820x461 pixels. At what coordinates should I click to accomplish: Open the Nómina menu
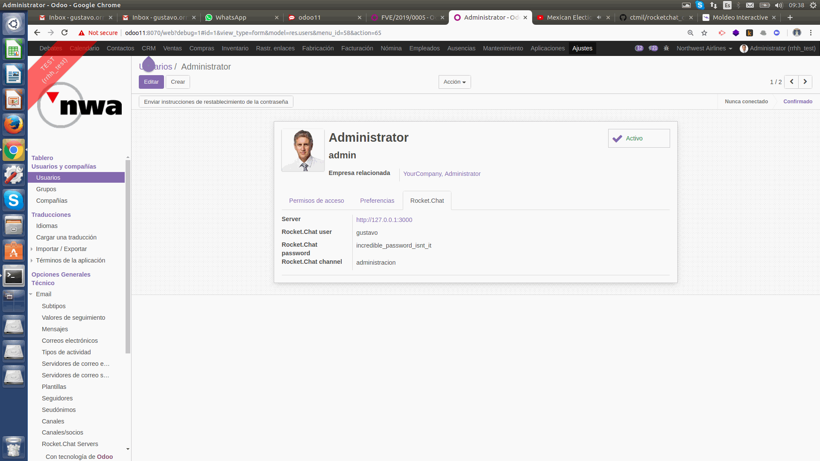pyautogui.click(x=391, y=48)
